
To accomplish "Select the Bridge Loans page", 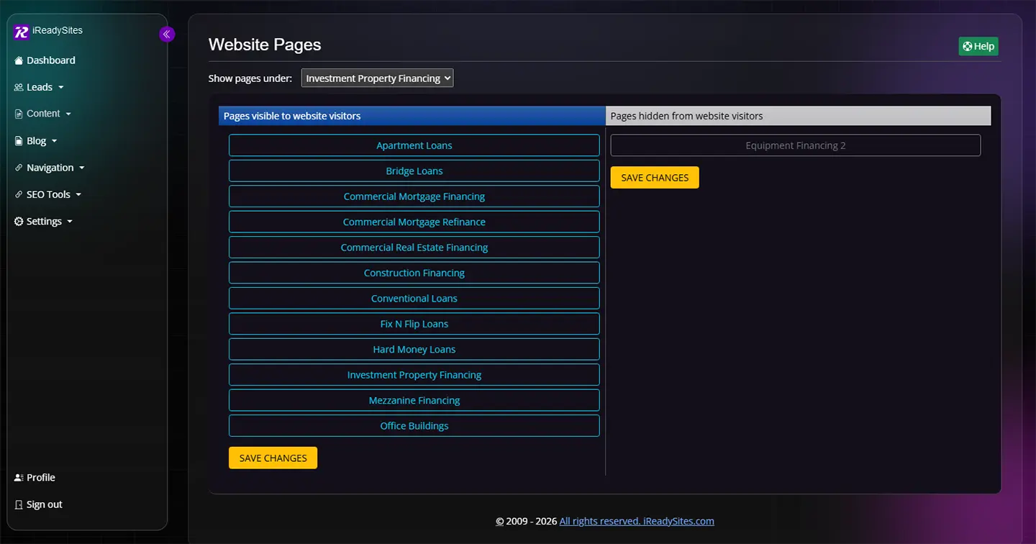I will coord(414,171).
